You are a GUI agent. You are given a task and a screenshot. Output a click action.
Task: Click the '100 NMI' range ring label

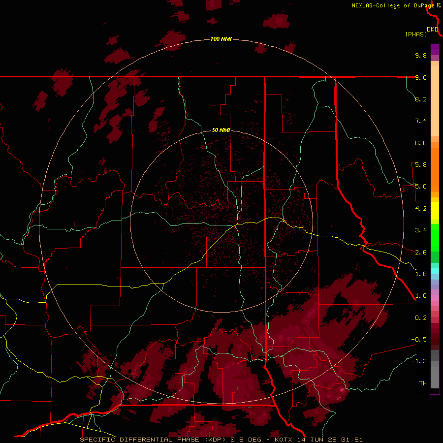(221, 39)
